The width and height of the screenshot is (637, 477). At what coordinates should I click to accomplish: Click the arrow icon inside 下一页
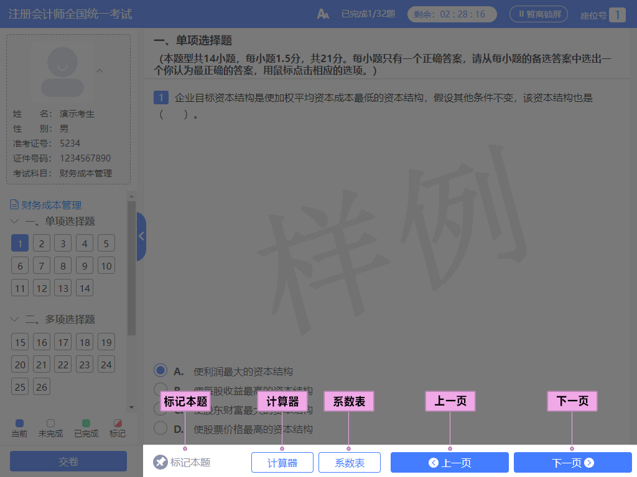(x=588, y=462)
